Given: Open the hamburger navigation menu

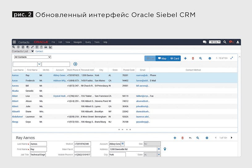Looking at the screenshot, I should point(14,42).
